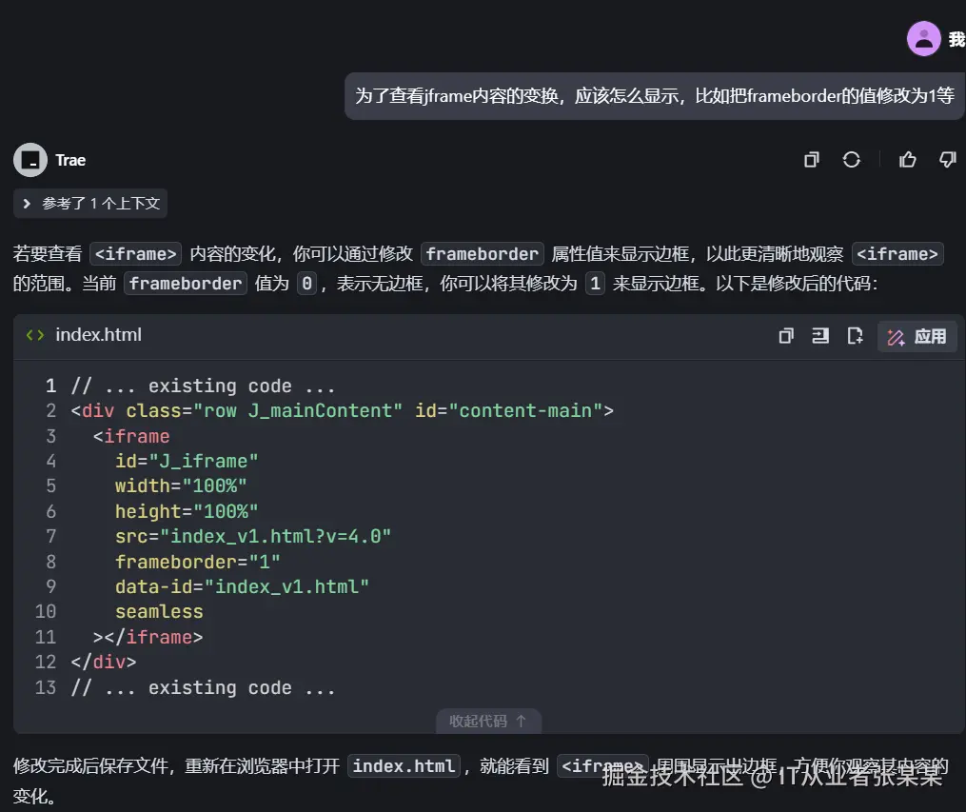The width and height of the screenshot is (966, 812).
Task: Click code line width="100%"
Action: pos(181,486)
